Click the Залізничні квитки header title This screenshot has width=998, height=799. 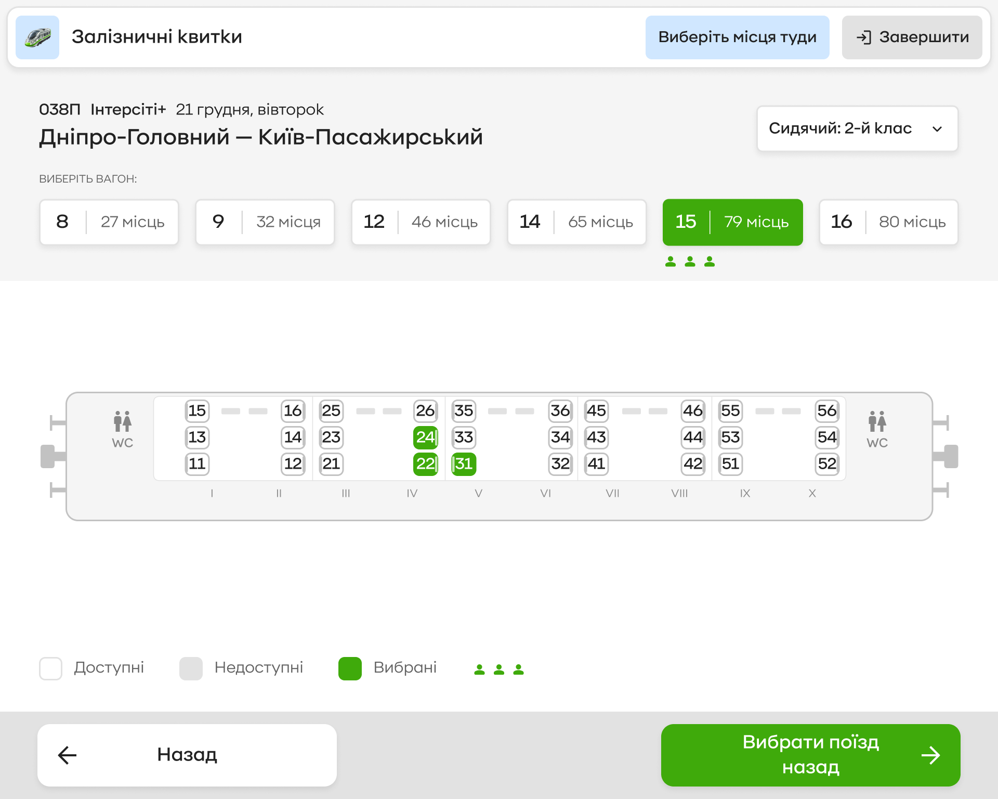point(157,37)
